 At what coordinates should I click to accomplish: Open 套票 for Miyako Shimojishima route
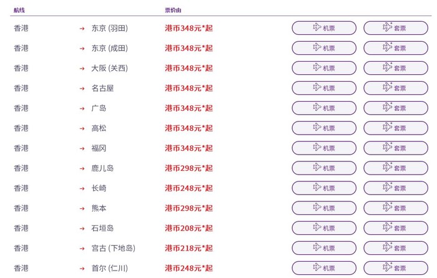pyautogui.click(x=395, y=248)
